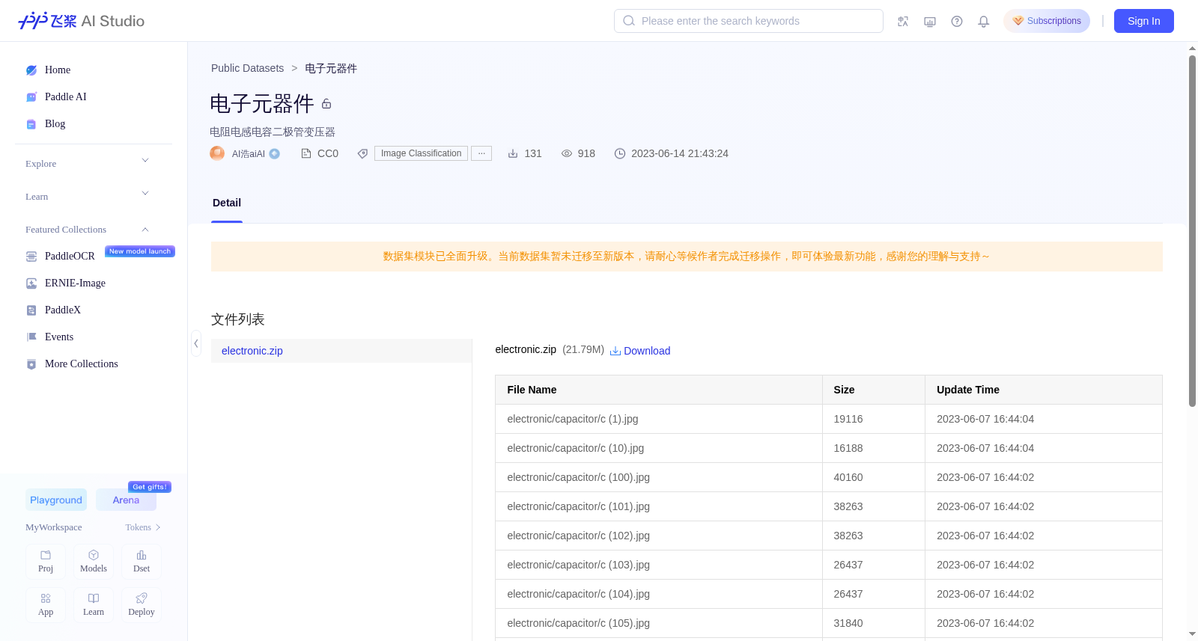The width and height of the screenshot is (1198, 641).
Task: Open the language translation icon in header
Action: pos(903,21)
